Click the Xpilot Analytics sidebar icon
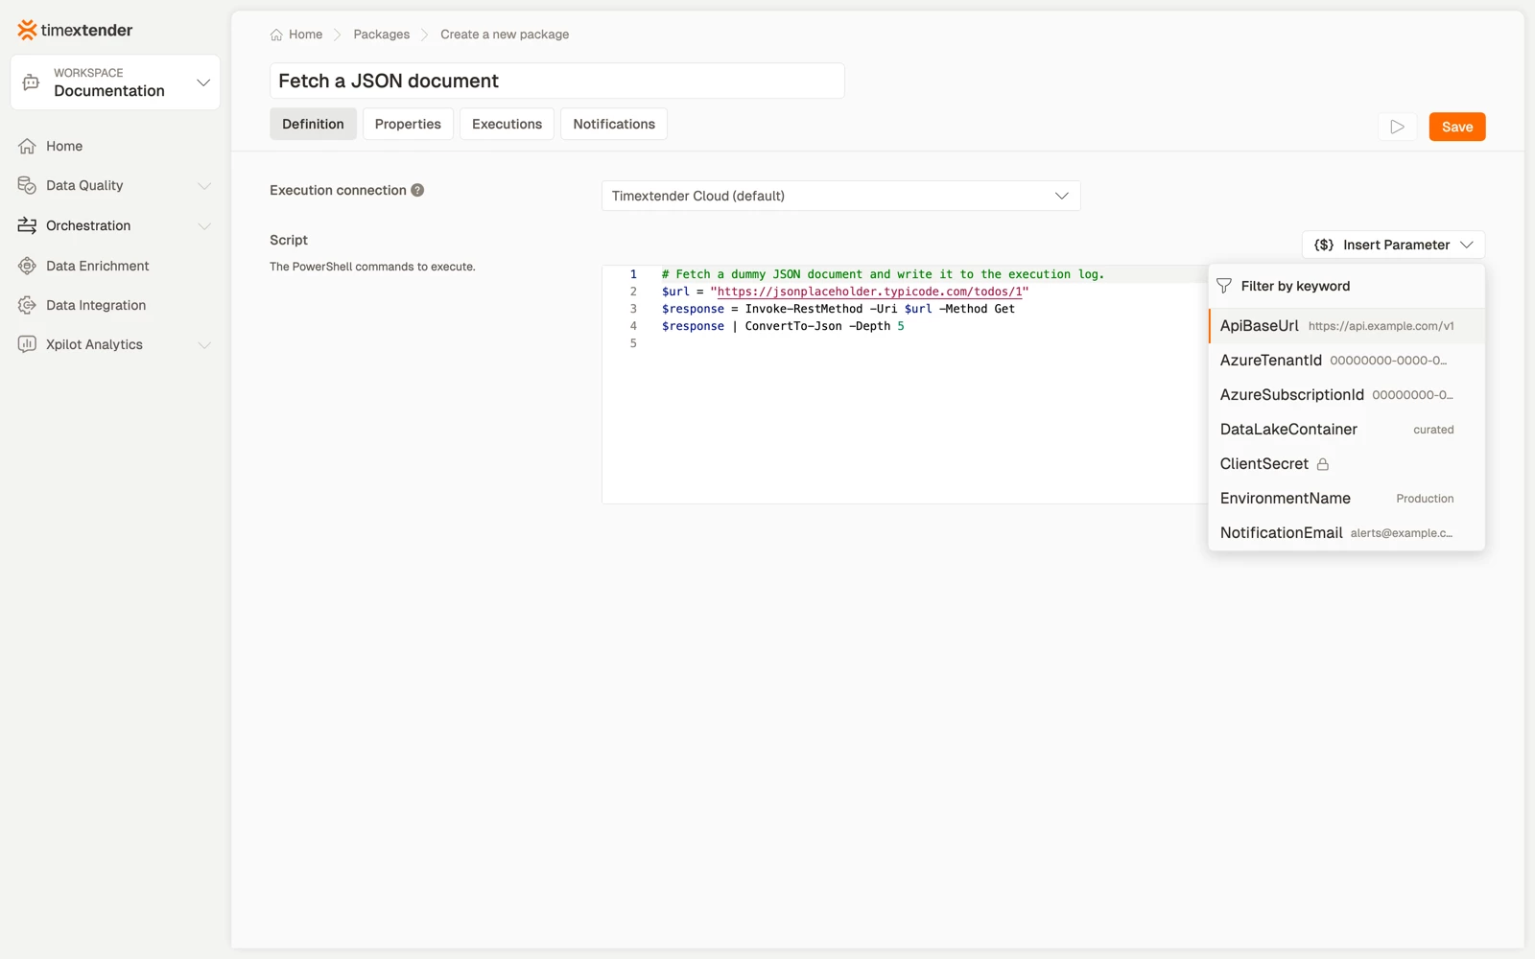The width and height of the screenshot is (1535, 959). coord(27,344)
